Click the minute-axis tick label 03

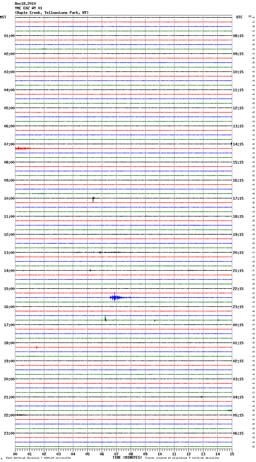point(59,454)
